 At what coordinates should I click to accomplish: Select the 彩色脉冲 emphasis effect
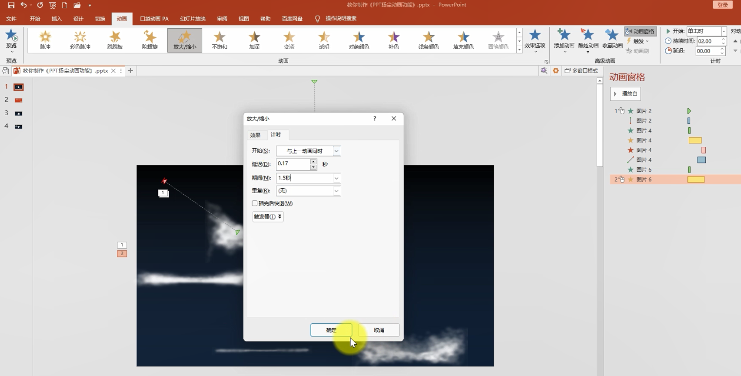point(80,40)
